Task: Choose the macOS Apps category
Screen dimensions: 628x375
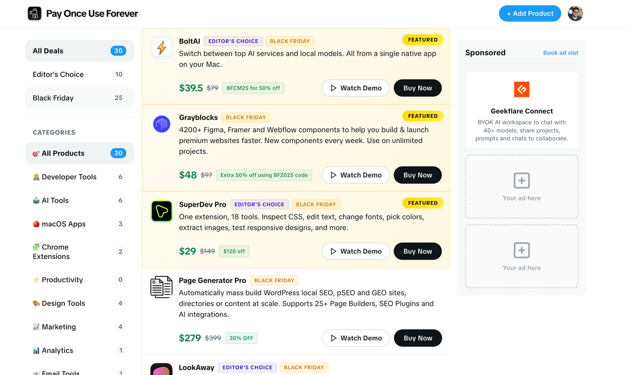Action: click(80, 224)
